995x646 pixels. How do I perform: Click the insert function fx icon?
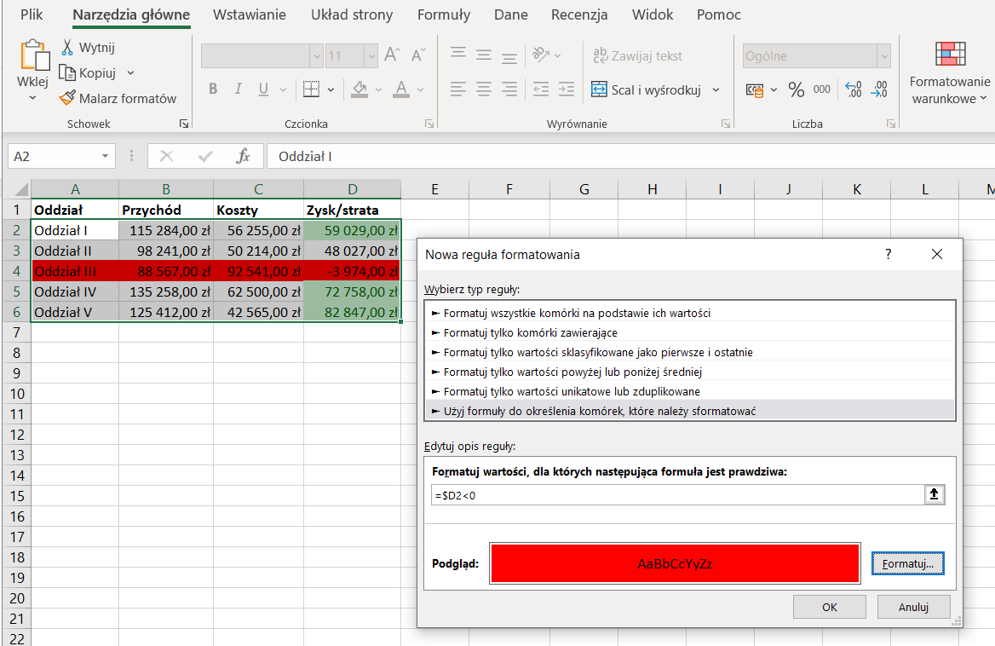point(243,157)
